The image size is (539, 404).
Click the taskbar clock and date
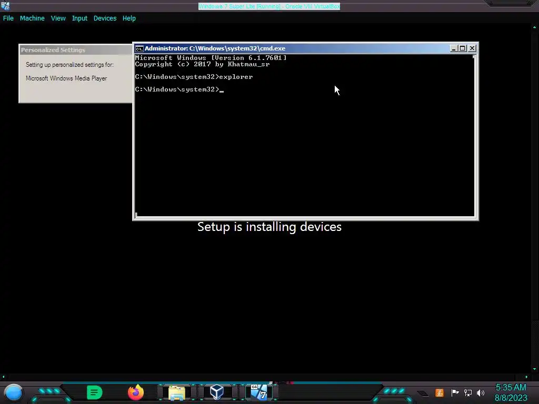coord(511,392)
